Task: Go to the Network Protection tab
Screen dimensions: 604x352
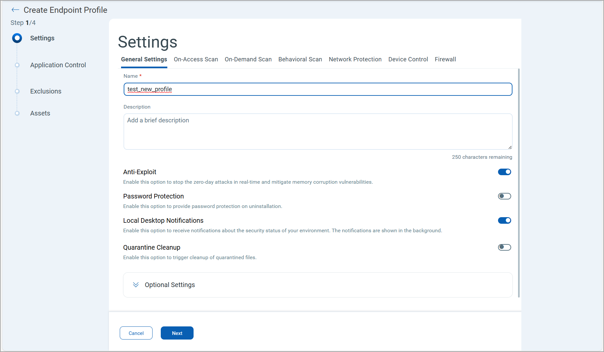Action: click(x=355, y=59)
